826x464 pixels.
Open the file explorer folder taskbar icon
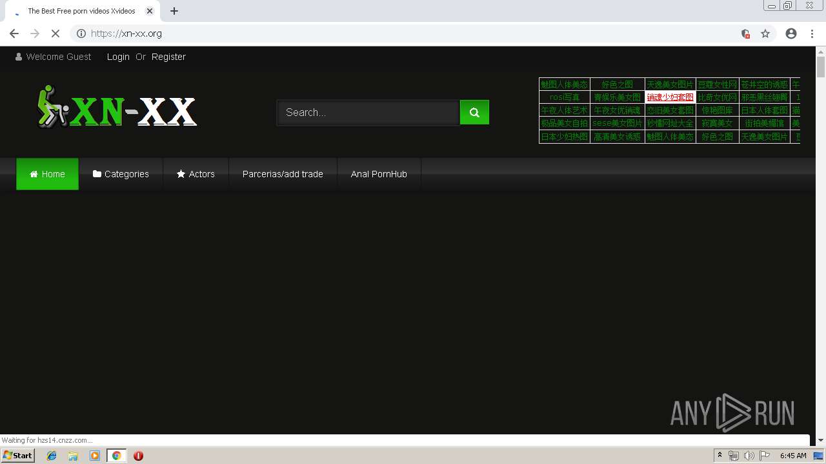click(x=73, y=456)
